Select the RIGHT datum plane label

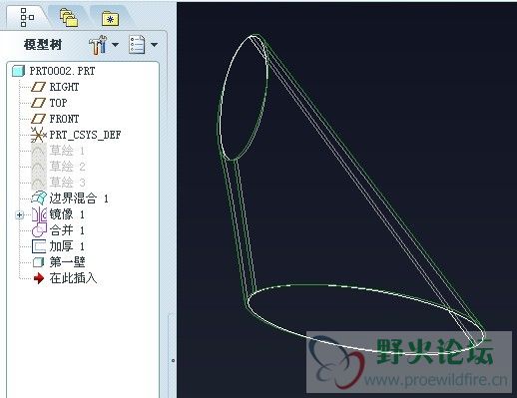coord(64,87)
